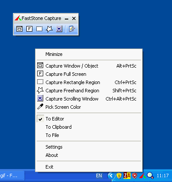
Task: Click the gif - F... taskbar button
Action: tap(12, 176)
